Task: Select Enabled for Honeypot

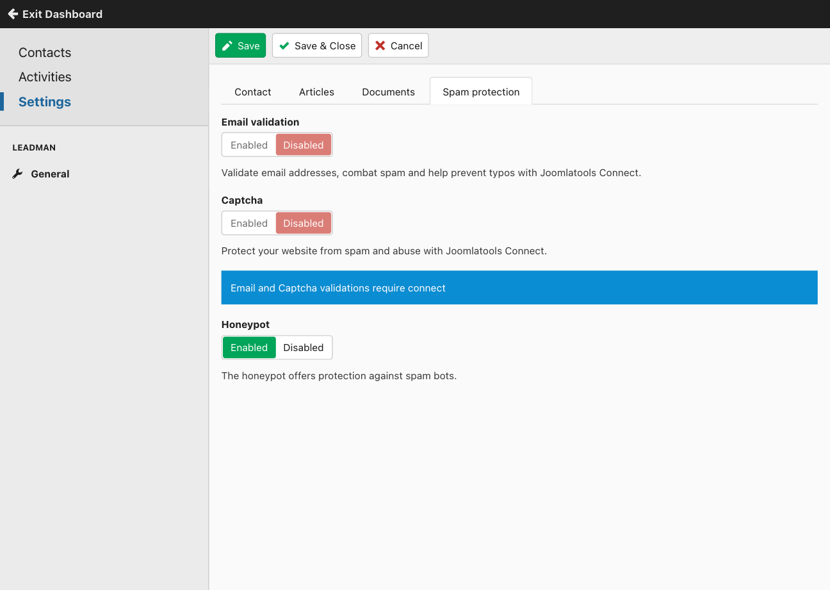Action: pyautogui.click(x=249, y=347)
